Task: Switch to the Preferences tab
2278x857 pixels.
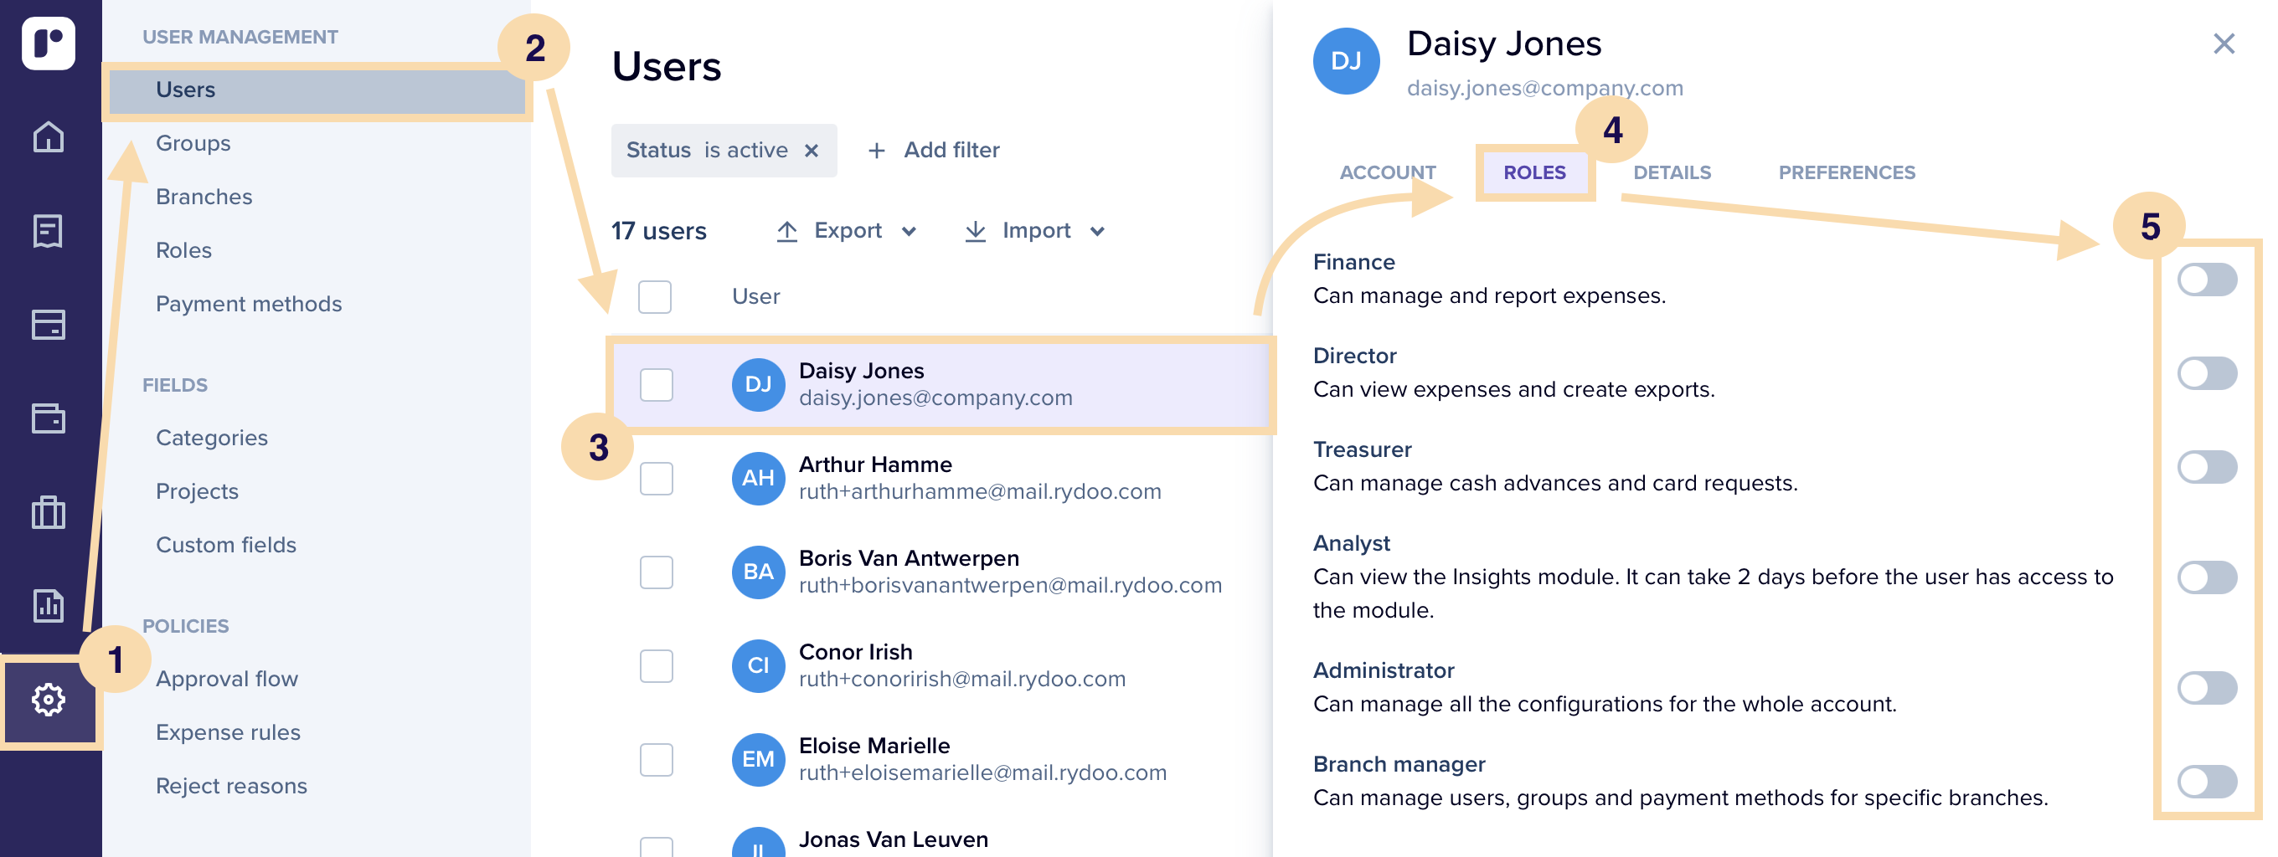Action: coord(1847,173)
